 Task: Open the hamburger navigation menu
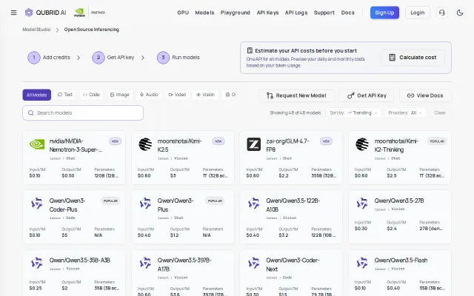click(x=13, y=13)
